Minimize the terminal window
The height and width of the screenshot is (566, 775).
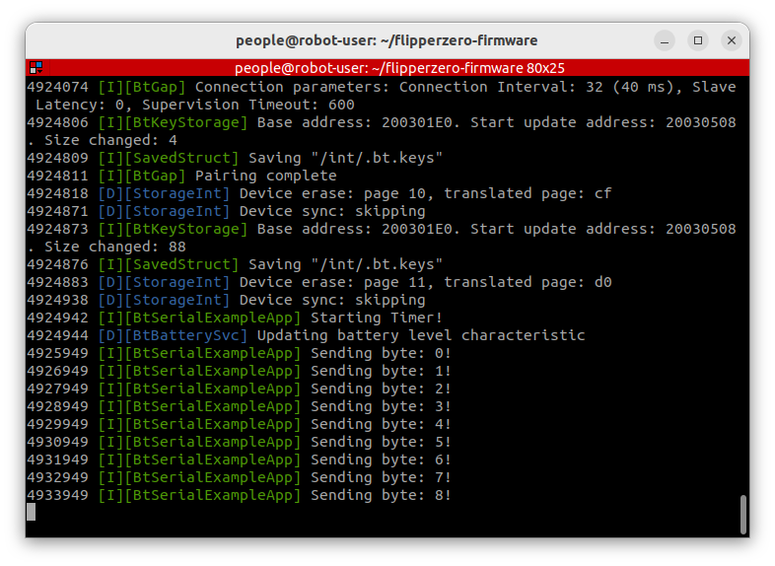coord(665,40)
